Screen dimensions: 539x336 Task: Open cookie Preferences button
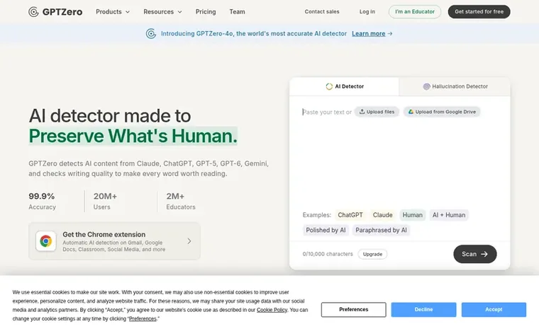pyautogui.click(x=354, y=310)
